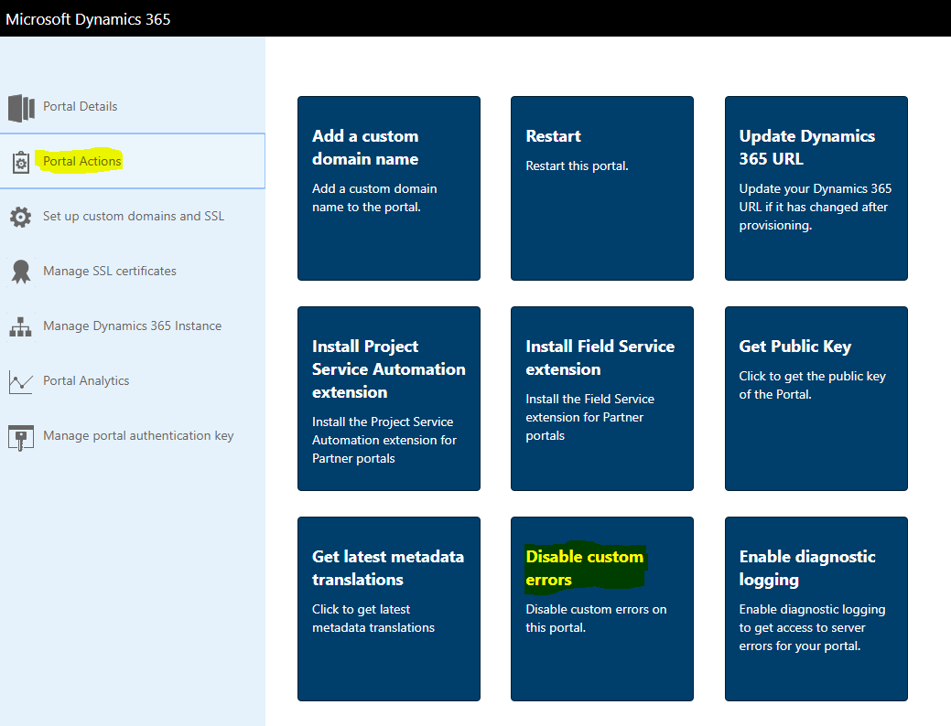View Portal Analytics section

pyautogui.click(x=132, y=380)
